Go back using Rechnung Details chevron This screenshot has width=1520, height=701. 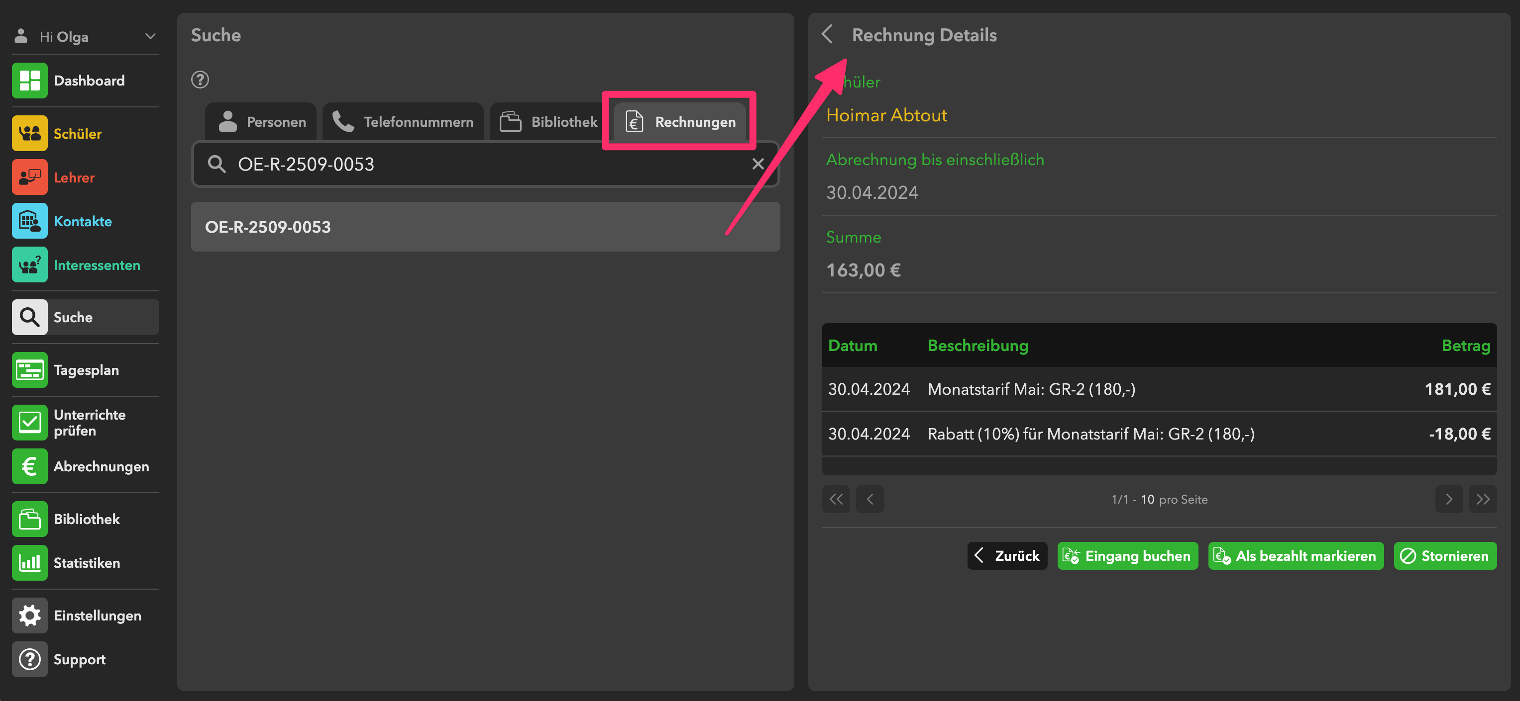coord(827,35)
